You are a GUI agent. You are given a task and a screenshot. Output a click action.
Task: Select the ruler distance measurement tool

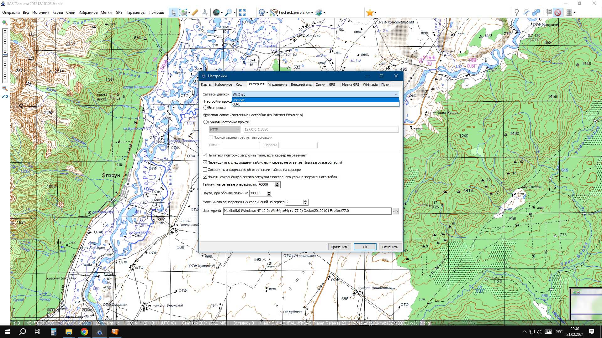point(195,13)
